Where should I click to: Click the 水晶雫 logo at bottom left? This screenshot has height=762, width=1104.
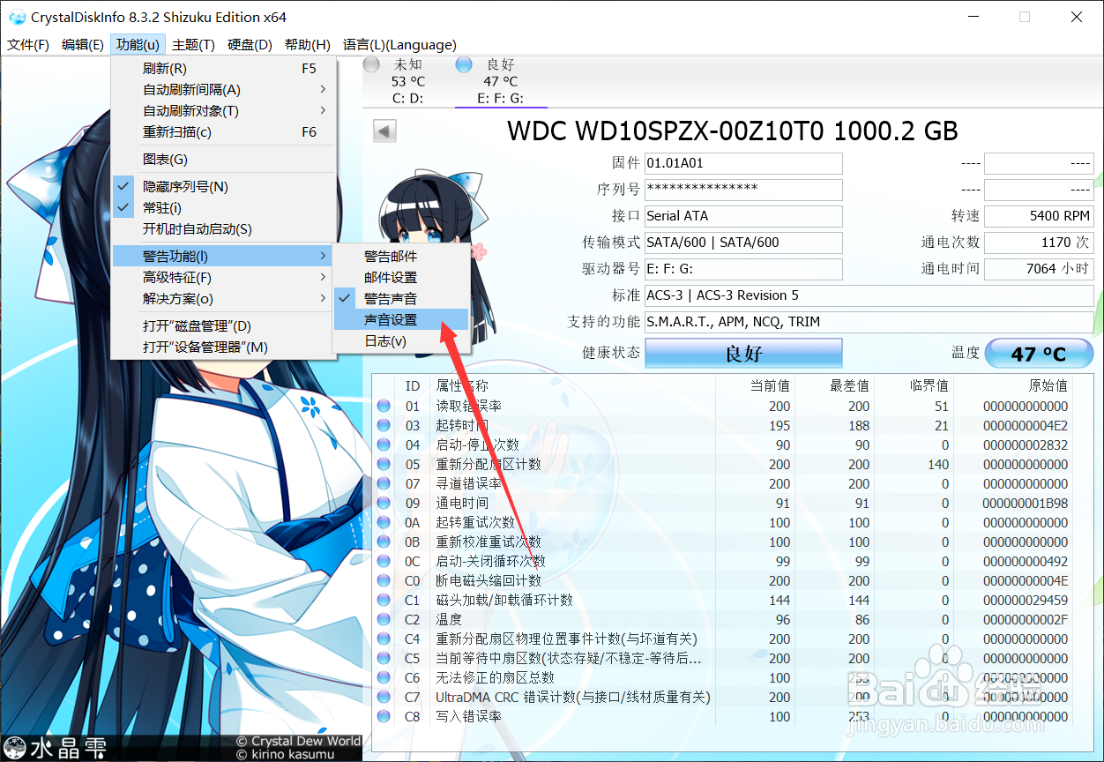pyautogui.click(x=56, y=748)
